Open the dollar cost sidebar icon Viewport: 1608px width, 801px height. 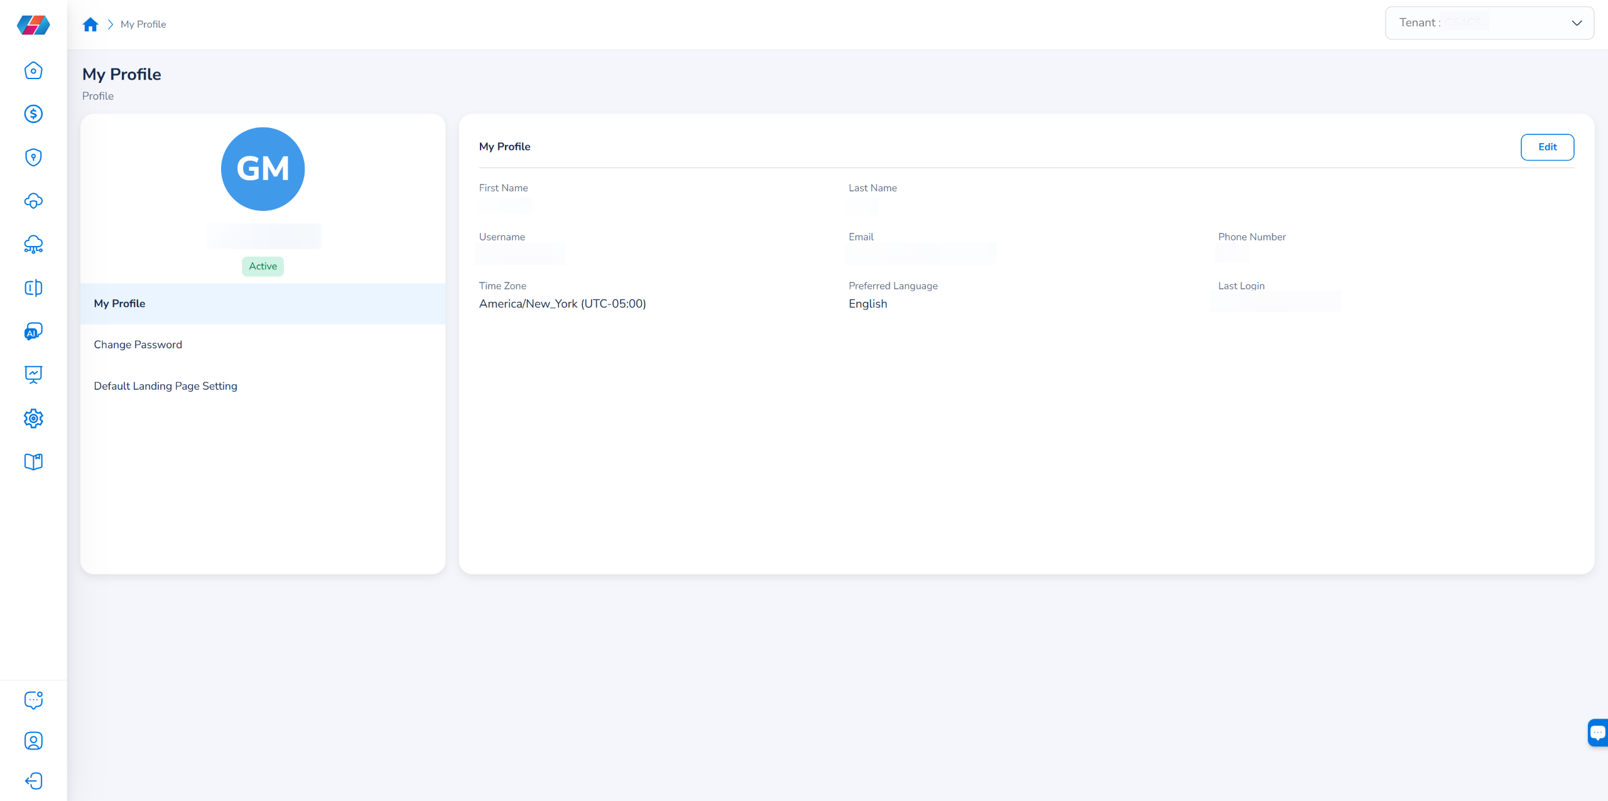(33, 114)
